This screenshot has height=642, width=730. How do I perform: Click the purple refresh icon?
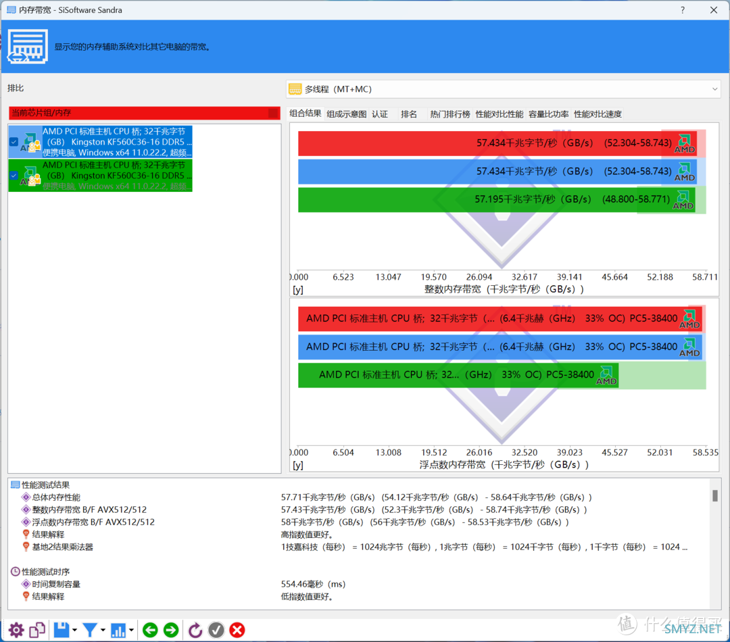point(195,630)
